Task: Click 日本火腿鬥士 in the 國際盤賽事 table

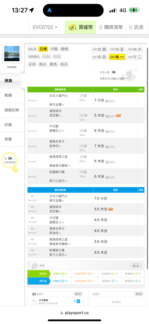Action: (x=59, y=96)
